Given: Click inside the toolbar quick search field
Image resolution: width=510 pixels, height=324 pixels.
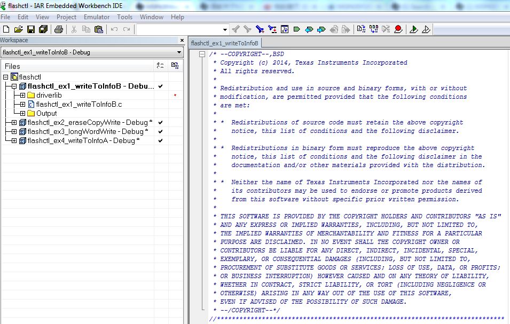Looking at the screenshot, I should [x=179, y=29].
